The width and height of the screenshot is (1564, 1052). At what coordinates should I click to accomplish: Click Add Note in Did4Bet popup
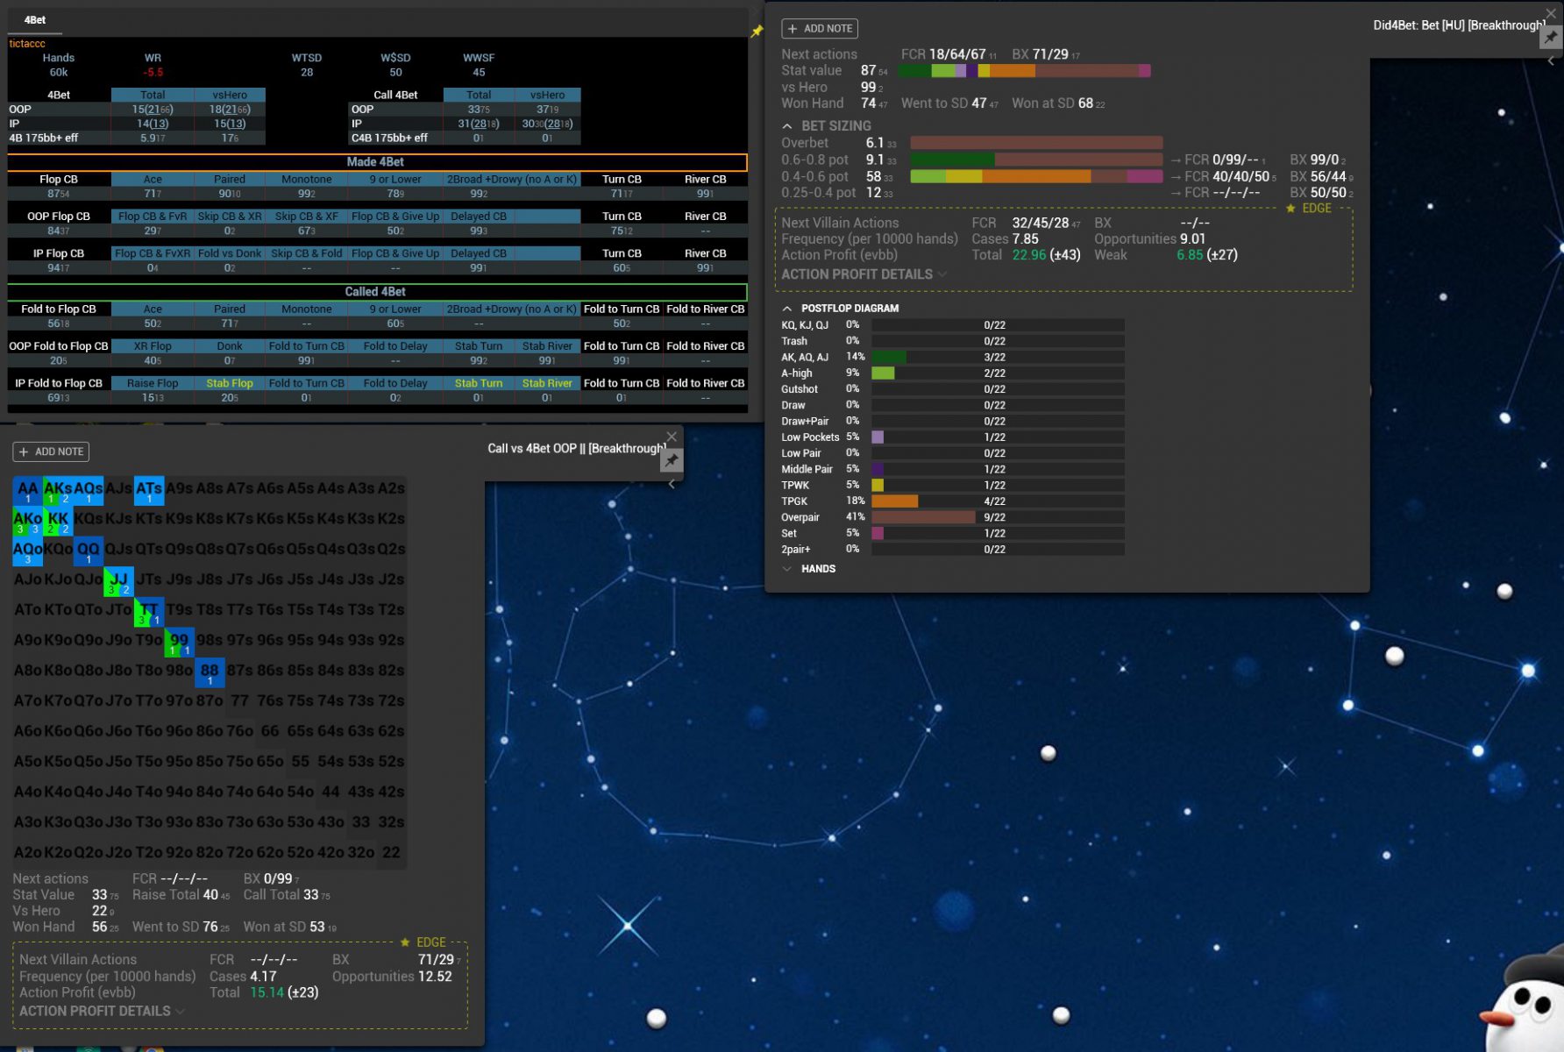point(820,29)
